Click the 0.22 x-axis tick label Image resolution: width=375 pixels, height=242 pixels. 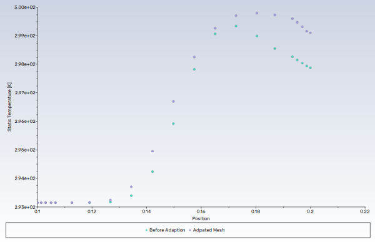[365, 211]
